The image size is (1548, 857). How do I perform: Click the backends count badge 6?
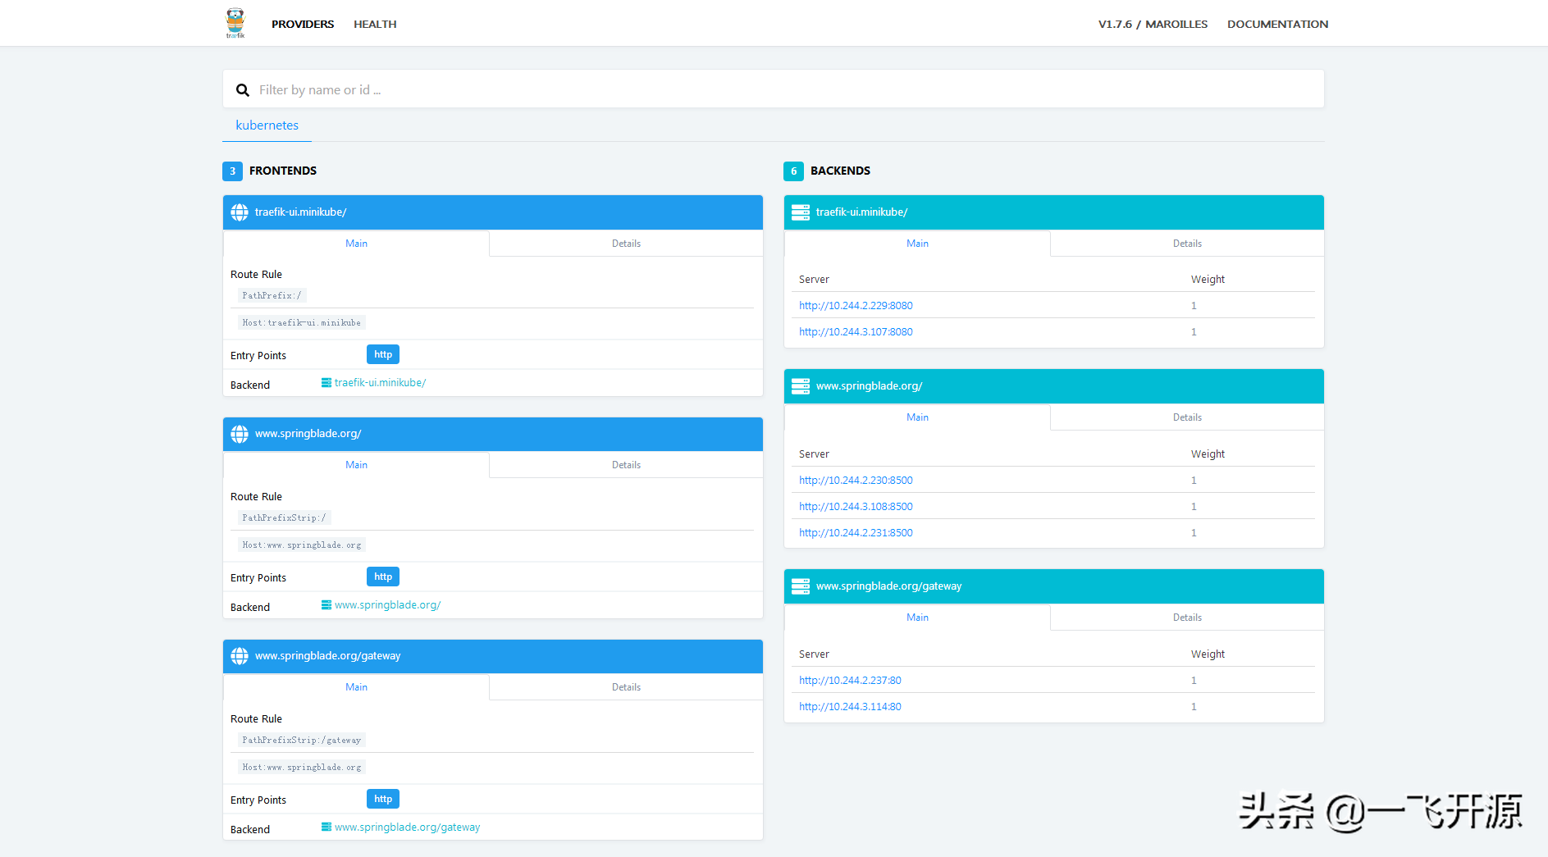point(793,171)
